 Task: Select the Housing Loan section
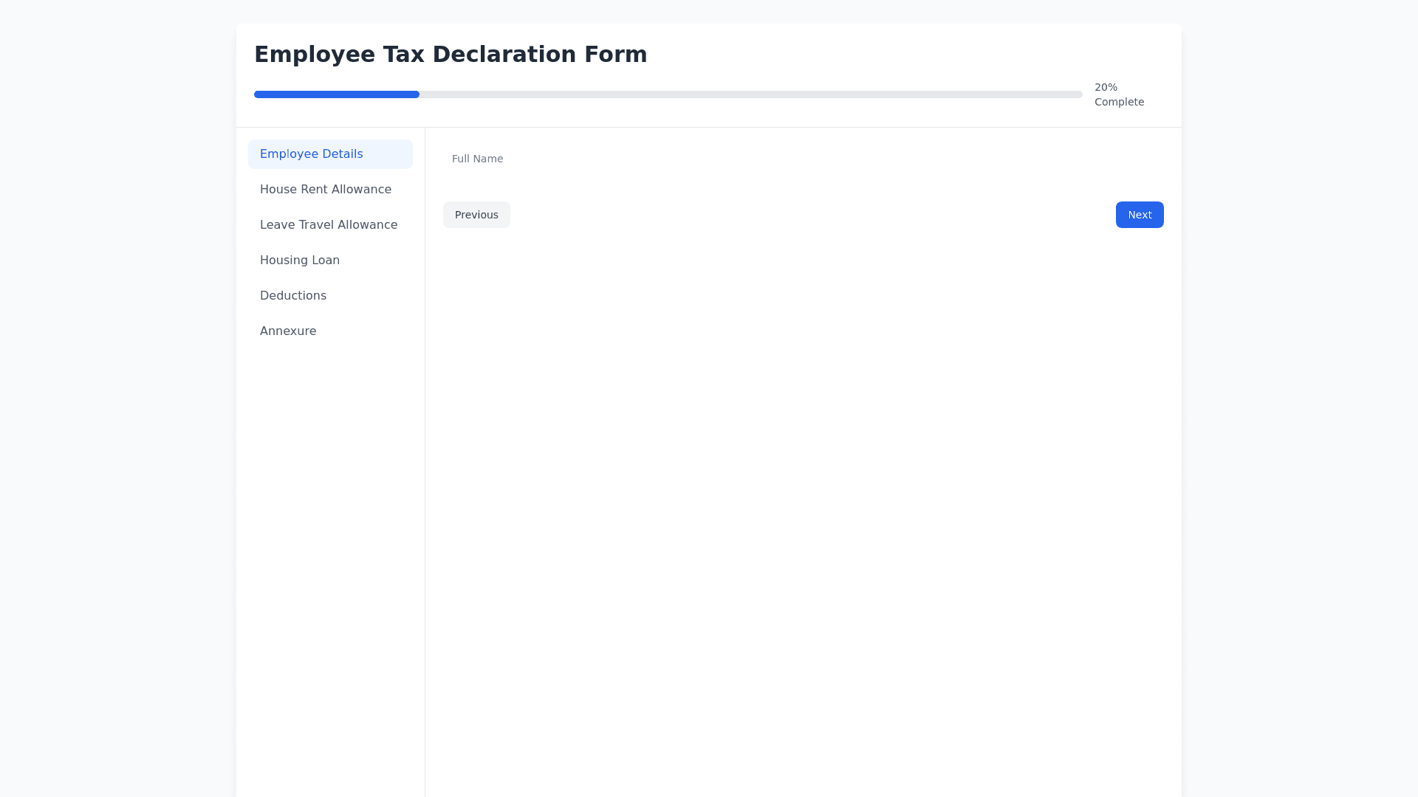pos(299,261)
